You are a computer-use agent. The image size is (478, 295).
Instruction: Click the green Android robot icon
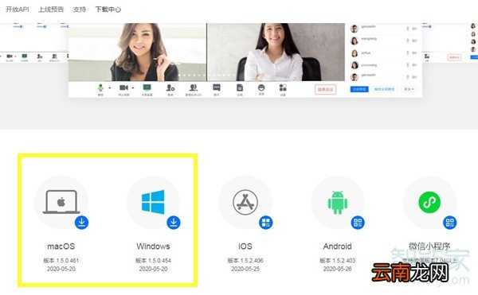click(338, 202)
